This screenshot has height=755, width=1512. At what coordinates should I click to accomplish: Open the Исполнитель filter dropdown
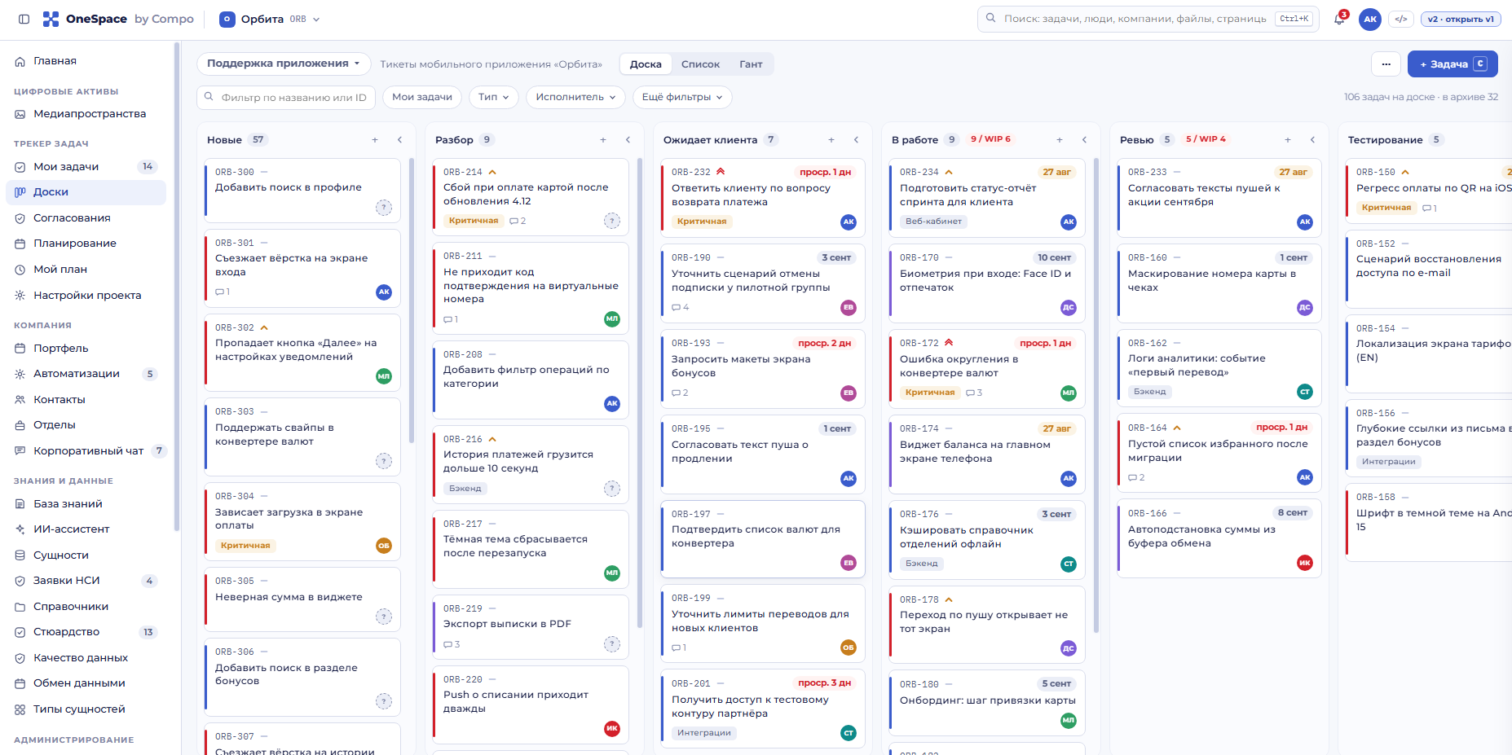coord(575,97)
